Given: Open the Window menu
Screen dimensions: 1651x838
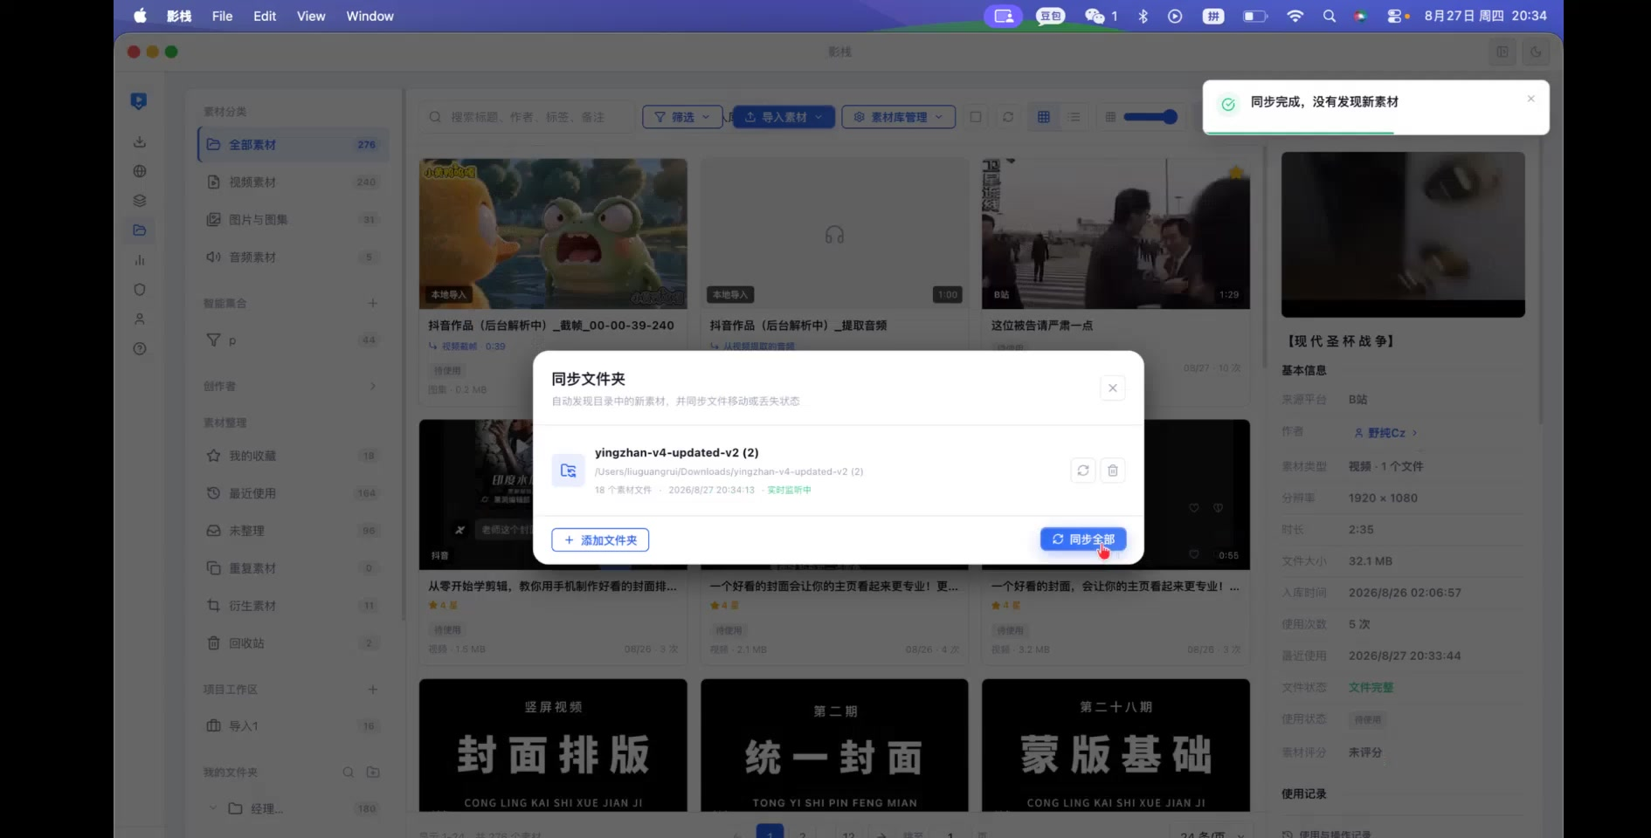Looking at the screenshot, I should pyautogui.click(x=370, y=16).
